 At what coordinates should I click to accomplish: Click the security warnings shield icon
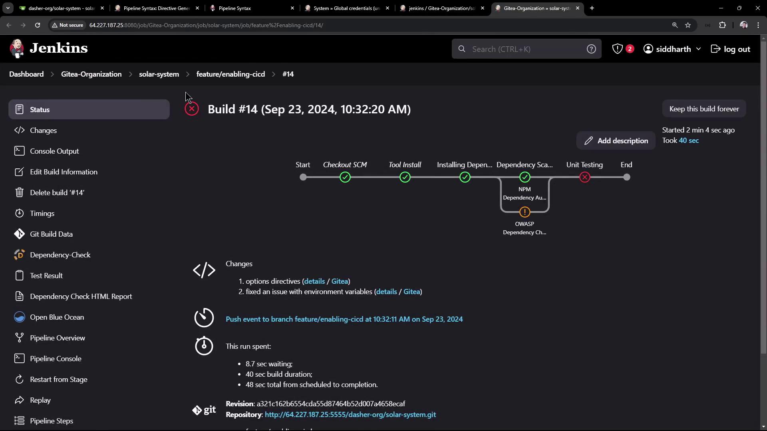tap(618, 49)
